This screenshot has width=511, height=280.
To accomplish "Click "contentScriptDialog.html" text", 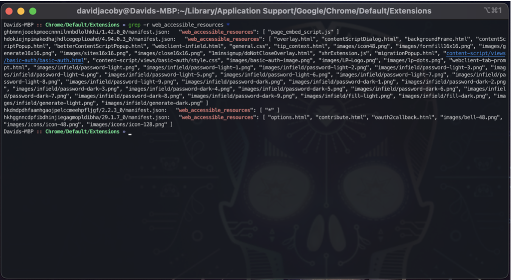I will 360,39.
